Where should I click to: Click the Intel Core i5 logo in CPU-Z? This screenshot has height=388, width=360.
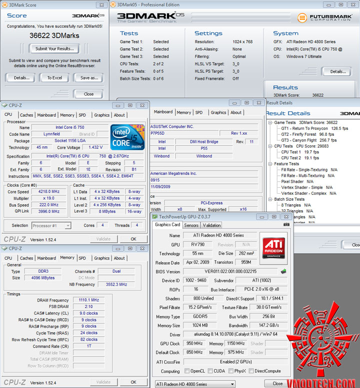(x=127, y=137)
